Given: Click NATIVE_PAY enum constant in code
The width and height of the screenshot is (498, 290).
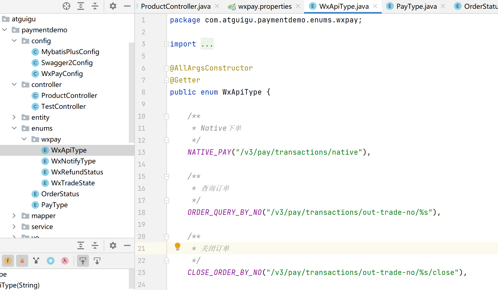Looking at the screenshot, I should tap(210, 152).
